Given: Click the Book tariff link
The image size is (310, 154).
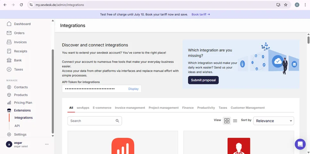Looking at the screenshot, I should [x=201, y=14].
